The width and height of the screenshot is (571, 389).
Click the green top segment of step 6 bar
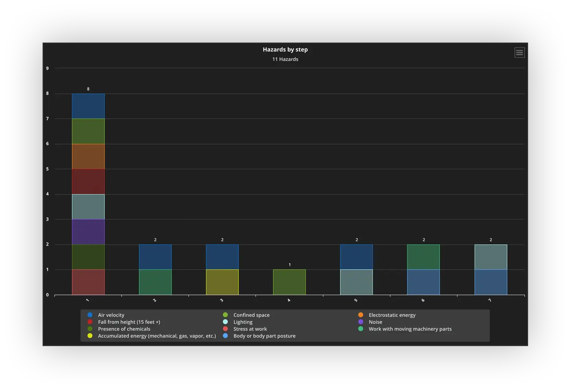pos(424,257)
